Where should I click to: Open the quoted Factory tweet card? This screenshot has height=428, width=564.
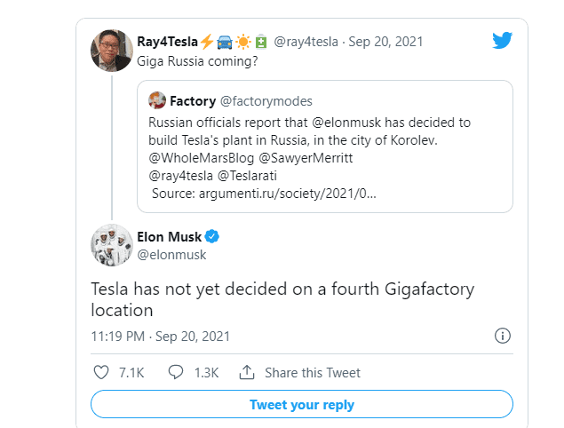(324, 147)
